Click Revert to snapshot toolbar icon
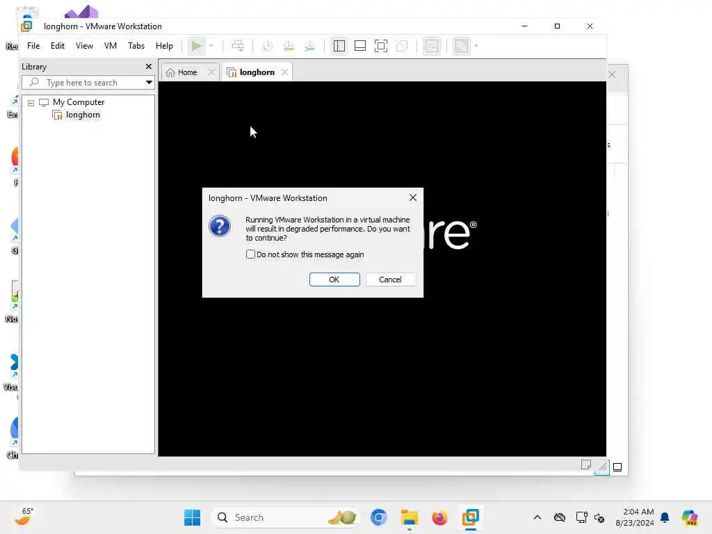The image size is (712, 534). pyautogui.click(x=289, y=46)
